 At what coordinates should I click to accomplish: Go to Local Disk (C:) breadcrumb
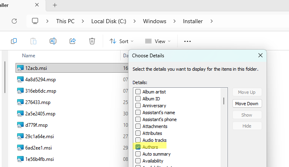[x=109, y=21]
